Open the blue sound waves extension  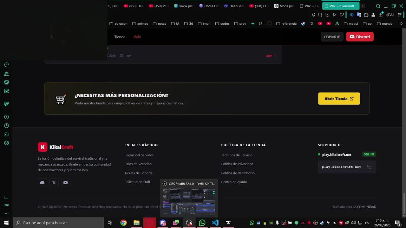coord(351,15)
